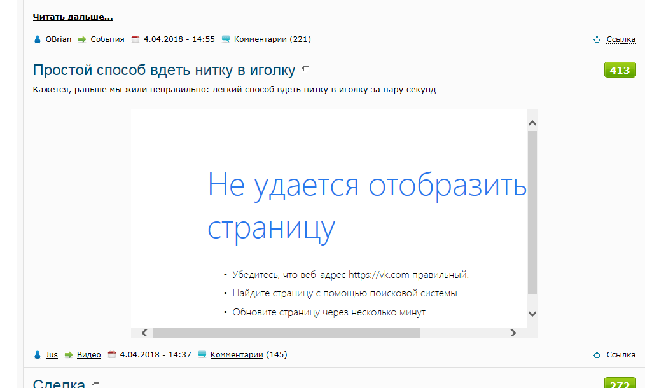Click the anchor icon in the Jus post footer
The width and height of the screenshot is (645, 388).
597,355
